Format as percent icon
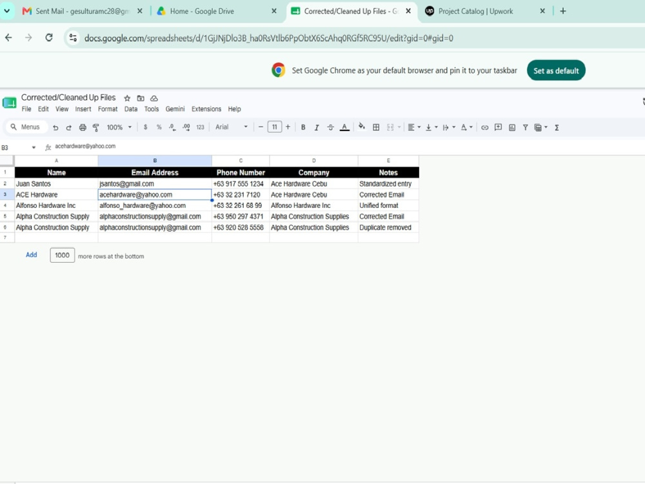 (159, 128)
